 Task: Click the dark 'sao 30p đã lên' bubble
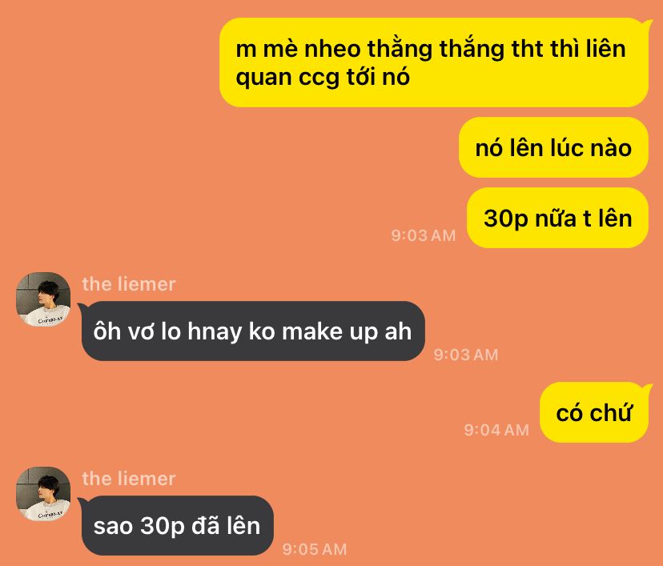(x=177, y=525)
